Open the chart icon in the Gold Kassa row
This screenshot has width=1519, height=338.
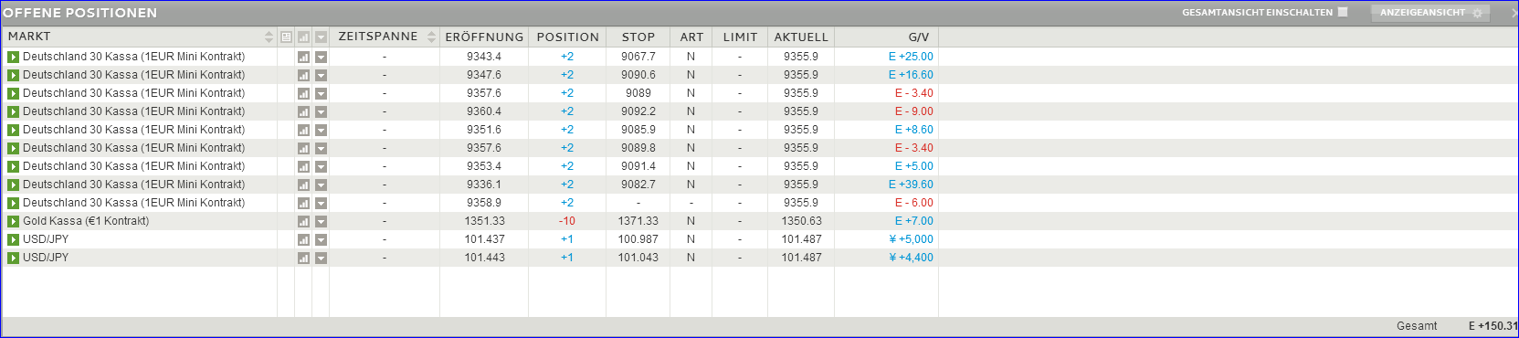click(x=303, y=221)
